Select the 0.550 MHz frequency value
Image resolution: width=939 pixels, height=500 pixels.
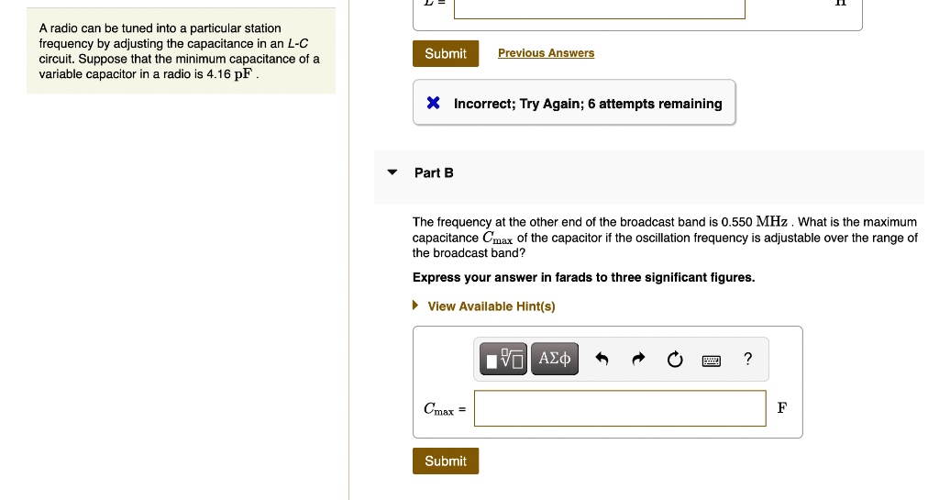755,221
